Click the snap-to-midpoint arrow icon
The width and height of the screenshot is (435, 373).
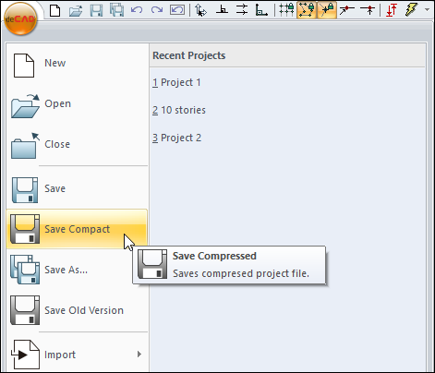tap(368, 10)
